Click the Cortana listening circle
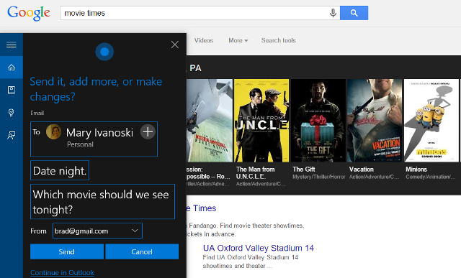 [104, 52]
